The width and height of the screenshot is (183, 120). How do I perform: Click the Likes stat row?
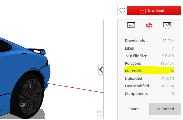149,48
